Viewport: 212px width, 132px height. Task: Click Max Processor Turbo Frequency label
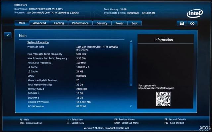click(x=45, y=54)
